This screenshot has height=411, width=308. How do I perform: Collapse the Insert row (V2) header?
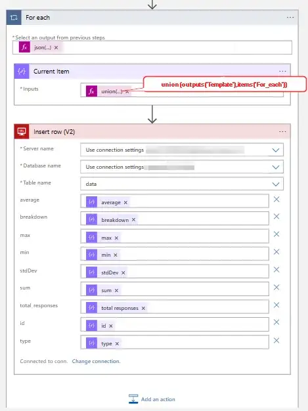(152, 131)
